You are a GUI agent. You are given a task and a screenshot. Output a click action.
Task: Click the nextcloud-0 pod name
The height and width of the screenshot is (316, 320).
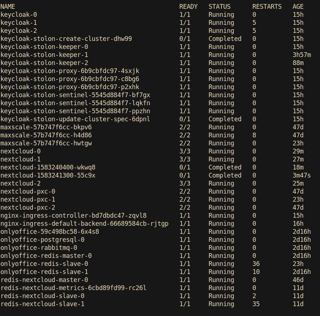click(20, 151)
